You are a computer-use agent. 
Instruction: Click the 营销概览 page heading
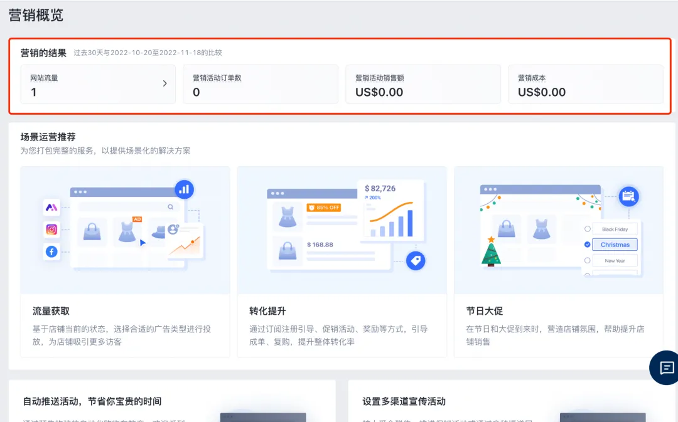coord(36,16)
